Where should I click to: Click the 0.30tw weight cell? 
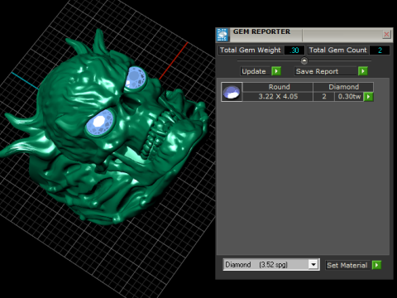pyautogui.click(x=349, y=97)
